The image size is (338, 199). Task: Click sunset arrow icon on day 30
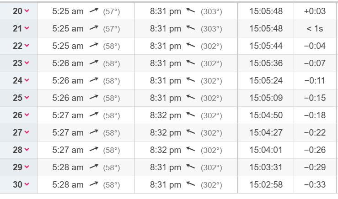pos(191,184)
